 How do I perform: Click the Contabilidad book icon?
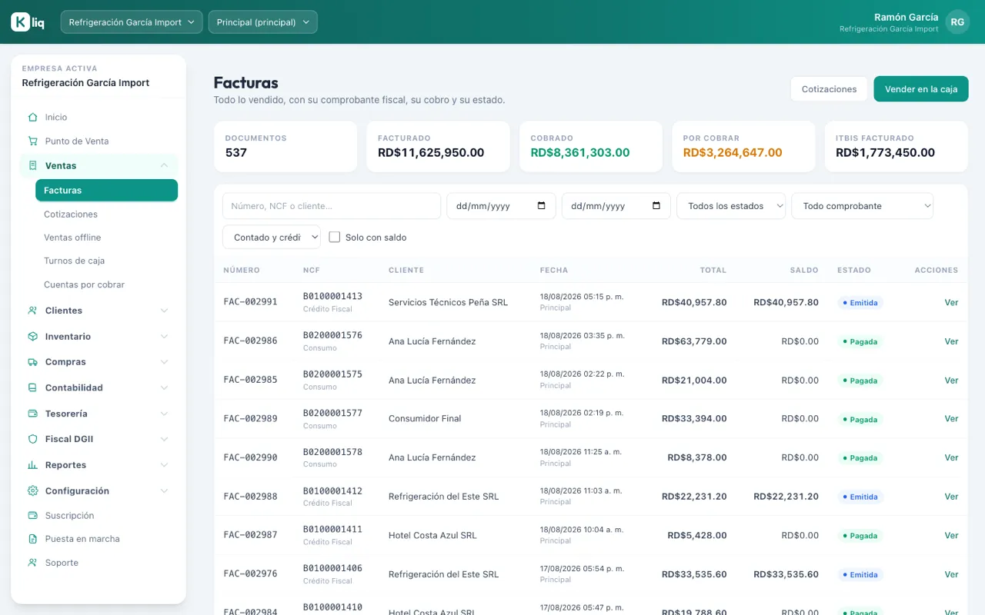pyautogui.click(x=32, y=388)
